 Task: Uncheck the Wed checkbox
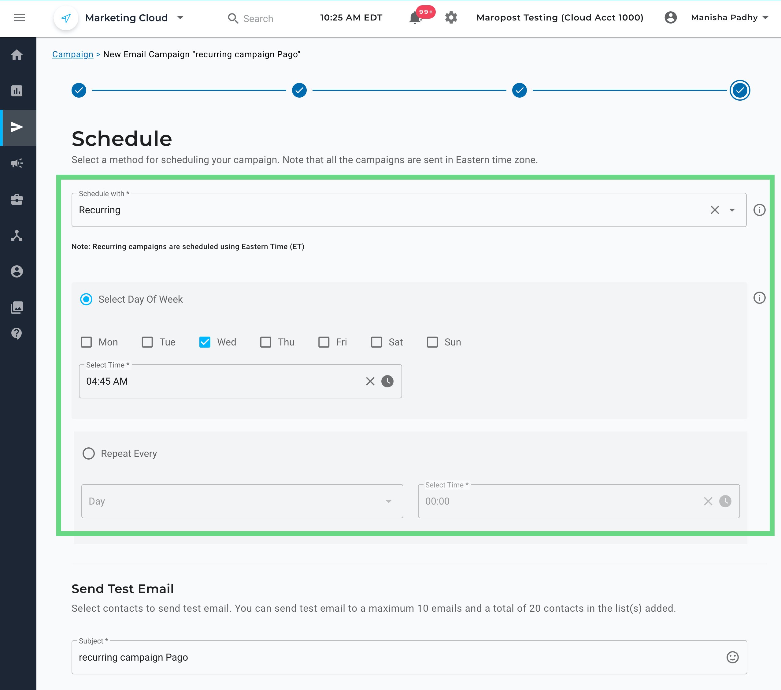pyautogui.click(x=205, y=342)
